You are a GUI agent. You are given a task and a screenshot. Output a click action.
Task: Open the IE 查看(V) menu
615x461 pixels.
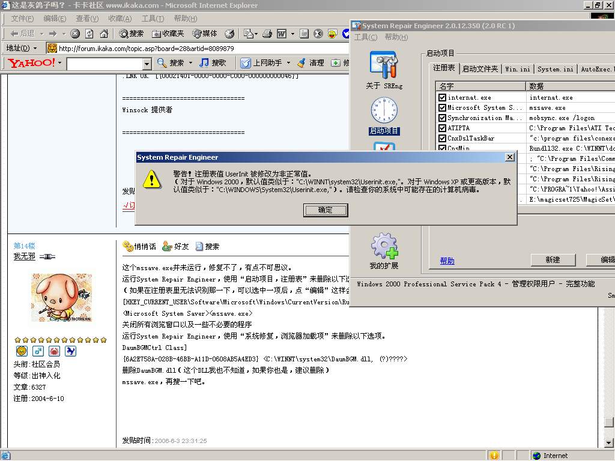tap(86, 19)
